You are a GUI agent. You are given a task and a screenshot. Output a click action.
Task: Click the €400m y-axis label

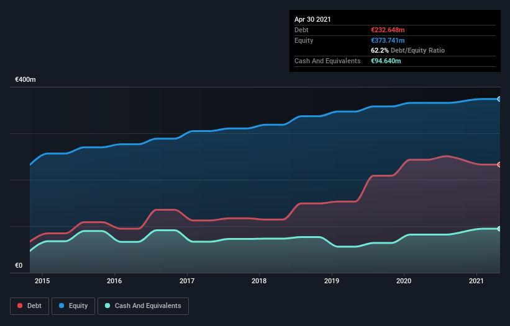point(25,79)
